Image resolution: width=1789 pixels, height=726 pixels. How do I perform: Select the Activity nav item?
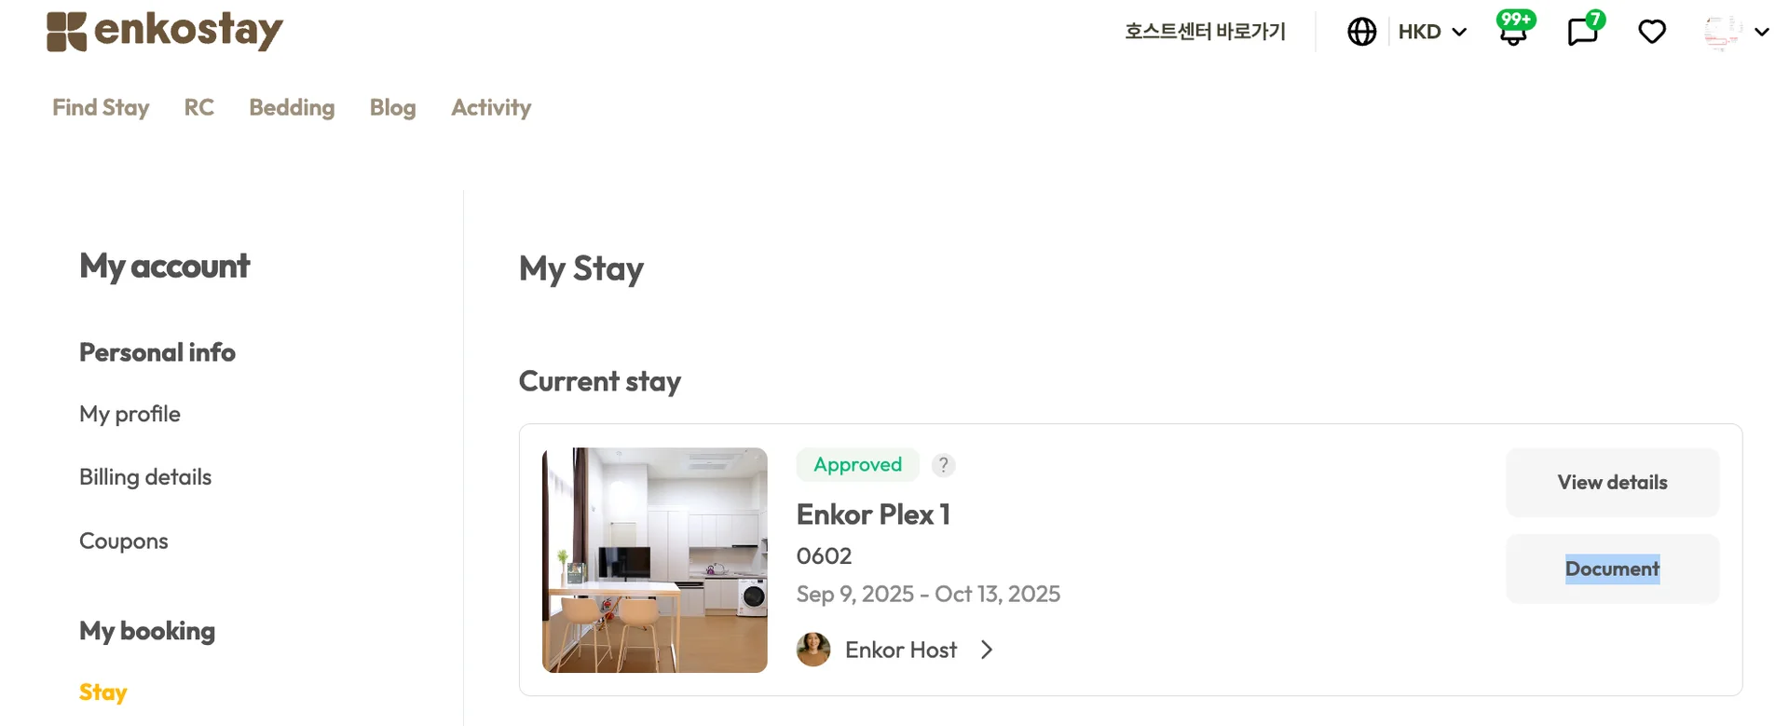click(491, 107)
